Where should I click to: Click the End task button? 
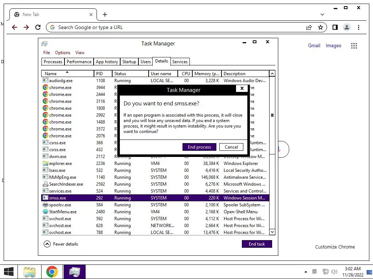tap(257, 244)
